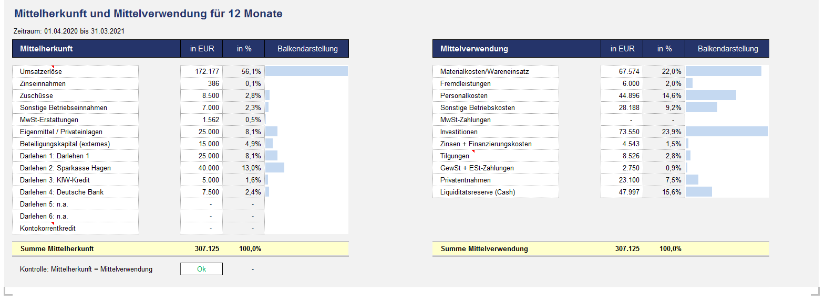Click the Investitionen blue bar
The image size is (825, 303).
coord(727,132)
